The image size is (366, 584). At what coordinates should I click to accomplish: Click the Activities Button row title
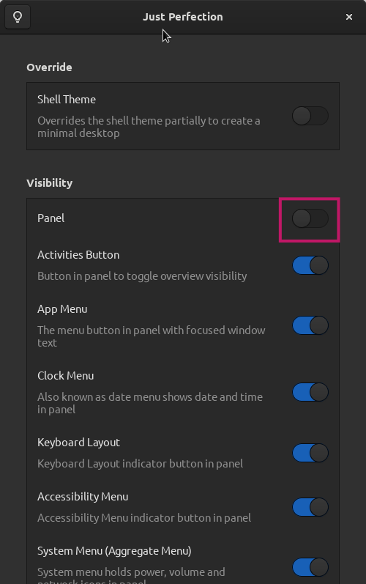pos(78,255)
